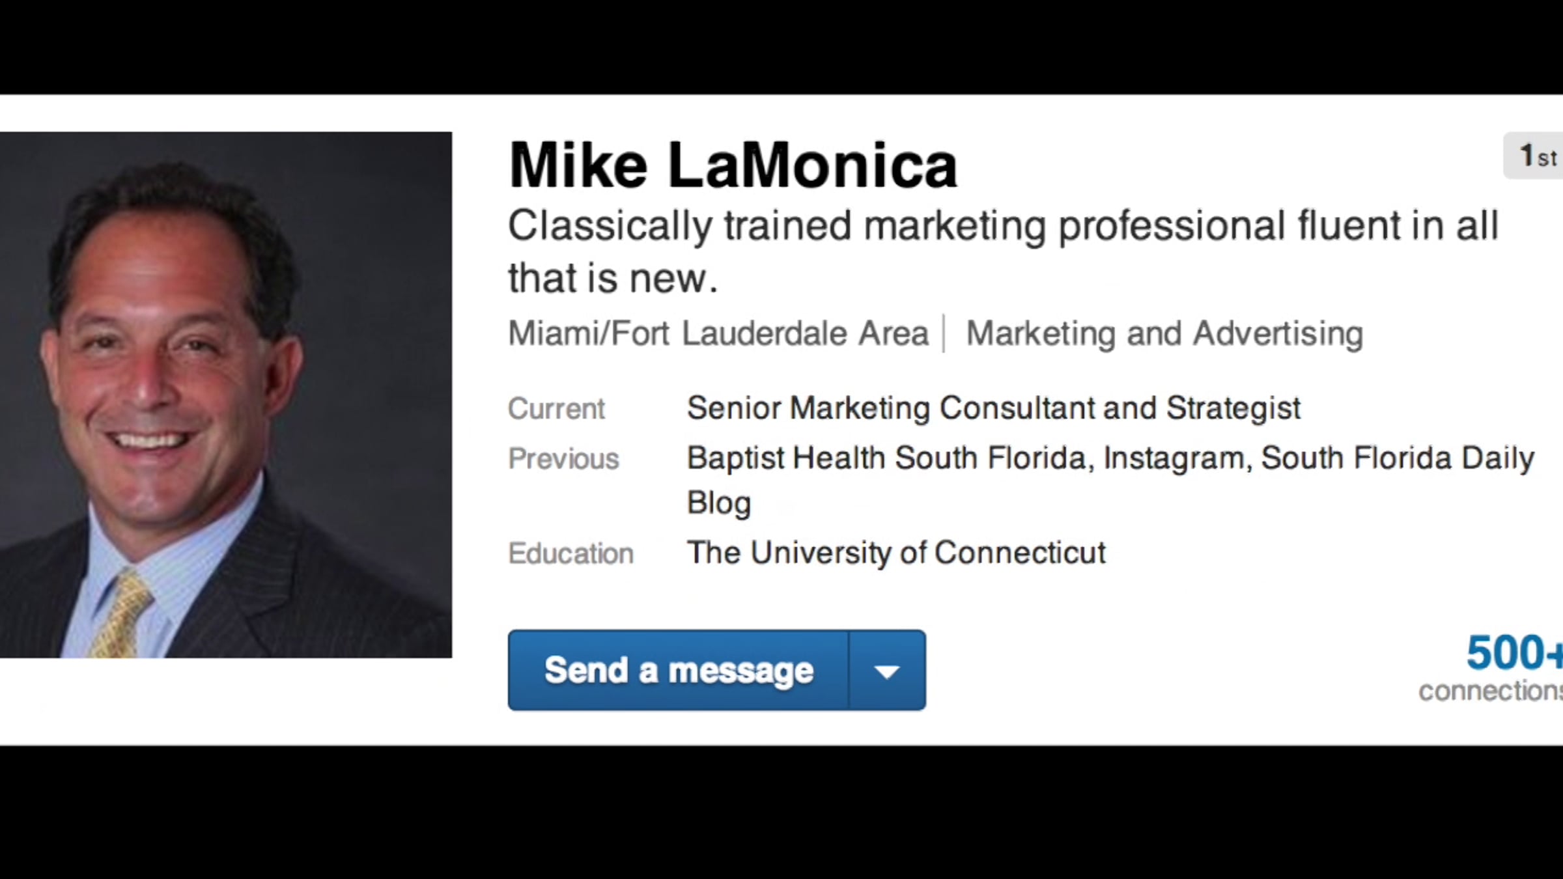
Task: Open the Send a message dropdown arrow
Action: click(887, 671)
